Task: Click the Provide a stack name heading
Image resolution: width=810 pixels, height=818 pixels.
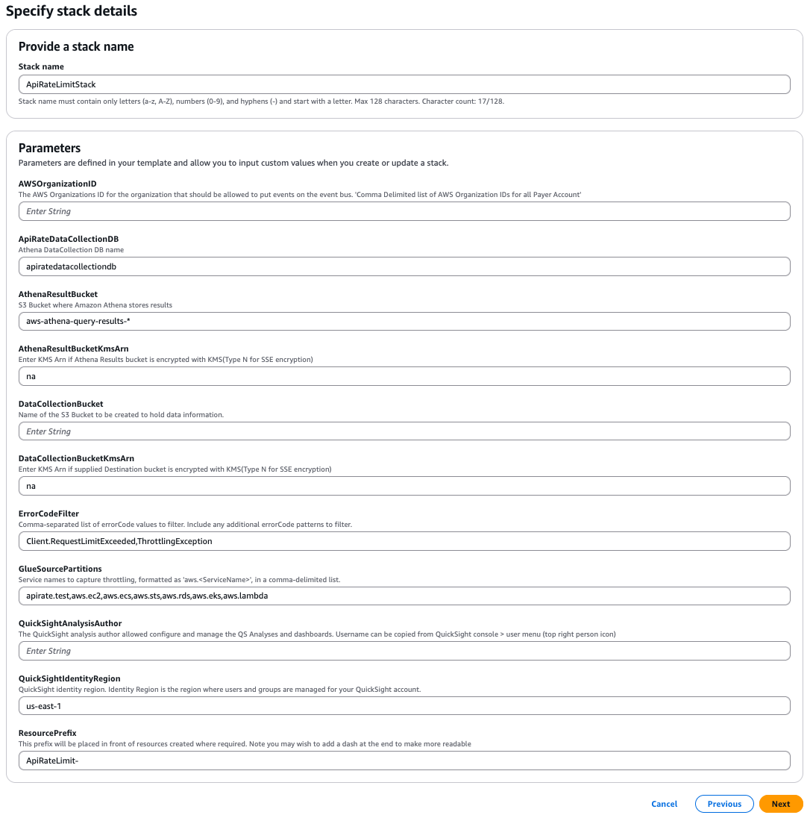Action: pyautogui.click(x=76, y=46)
